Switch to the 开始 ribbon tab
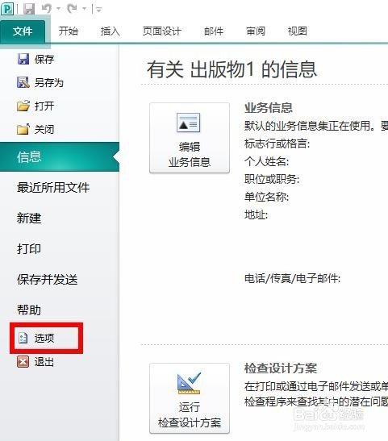This screenshot has height=441, width=388. pos(69,31)
